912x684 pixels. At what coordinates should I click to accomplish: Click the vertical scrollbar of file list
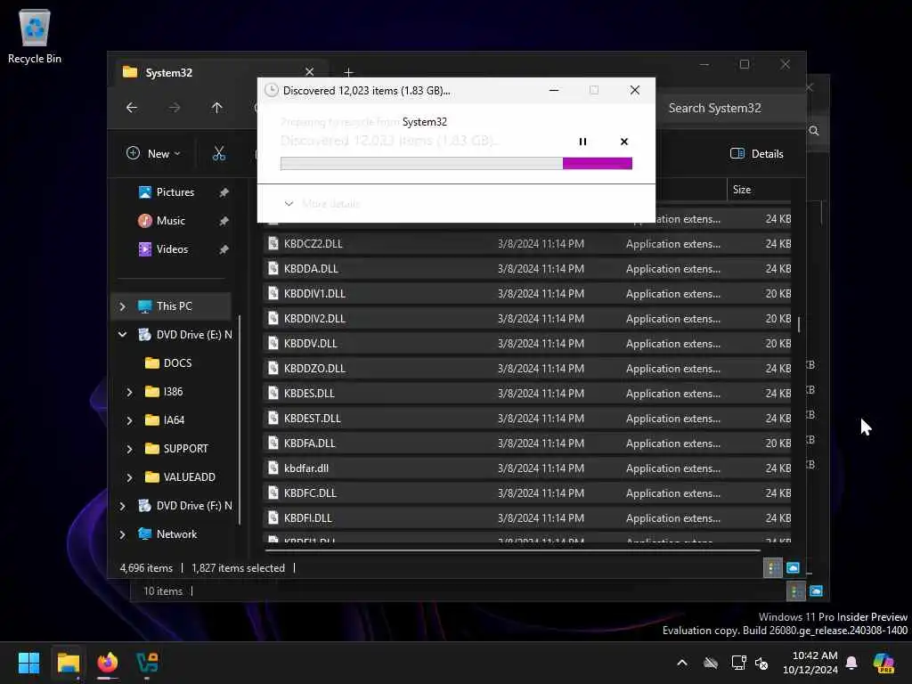point(799,324)
